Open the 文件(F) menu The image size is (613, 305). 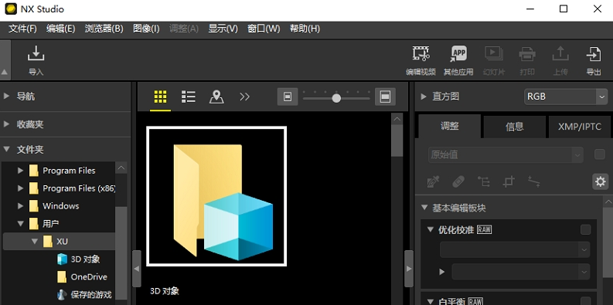[x=22, y=29]
